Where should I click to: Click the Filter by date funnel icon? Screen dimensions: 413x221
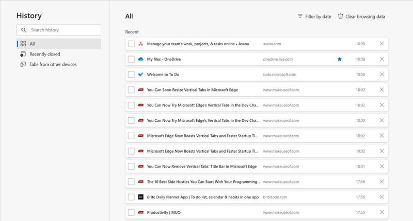pyautogui.click(x=300, y=16)
